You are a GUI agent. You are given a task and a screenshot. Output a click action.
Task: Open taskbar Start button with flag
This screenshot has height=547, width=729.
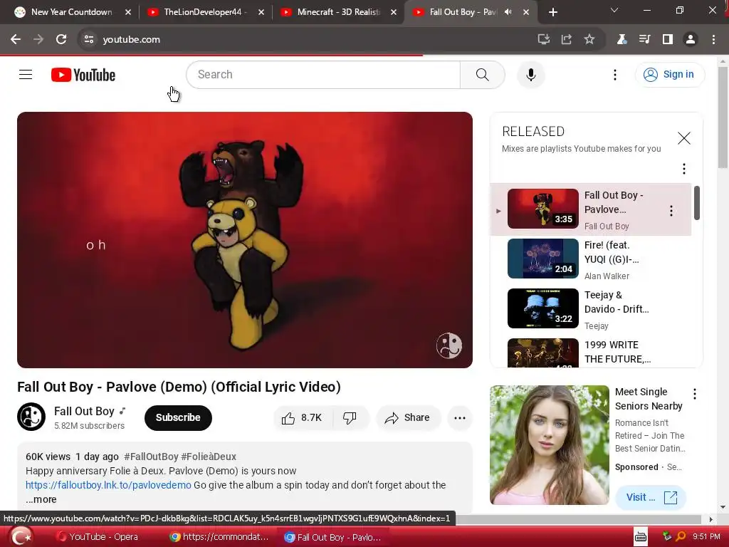21,537
